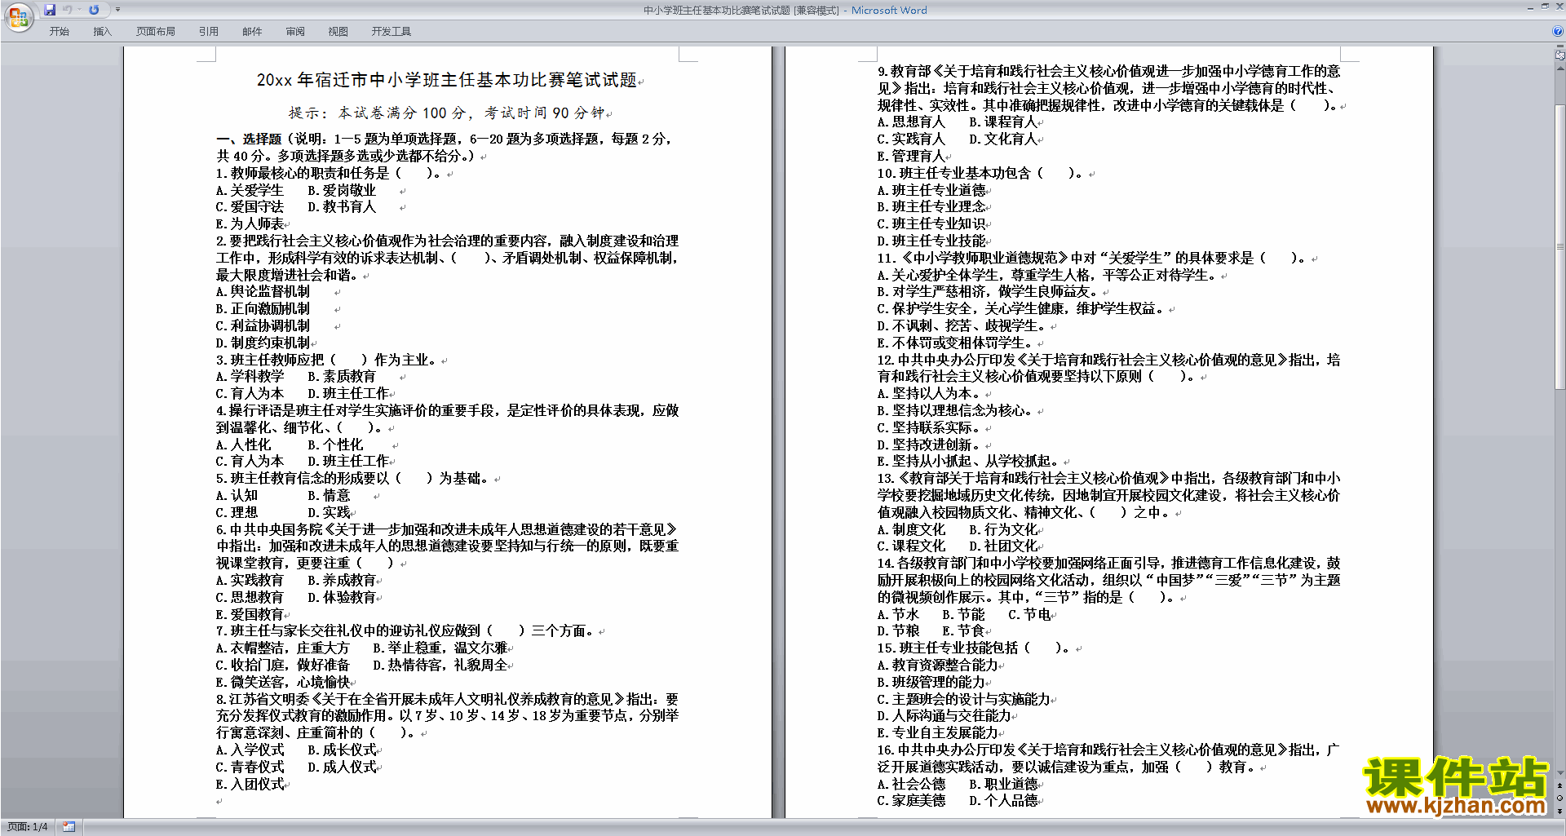The width and height of the screenshot is (1566, 836).
Task: Click option C.节电 under question 14
Action: 1029,614
